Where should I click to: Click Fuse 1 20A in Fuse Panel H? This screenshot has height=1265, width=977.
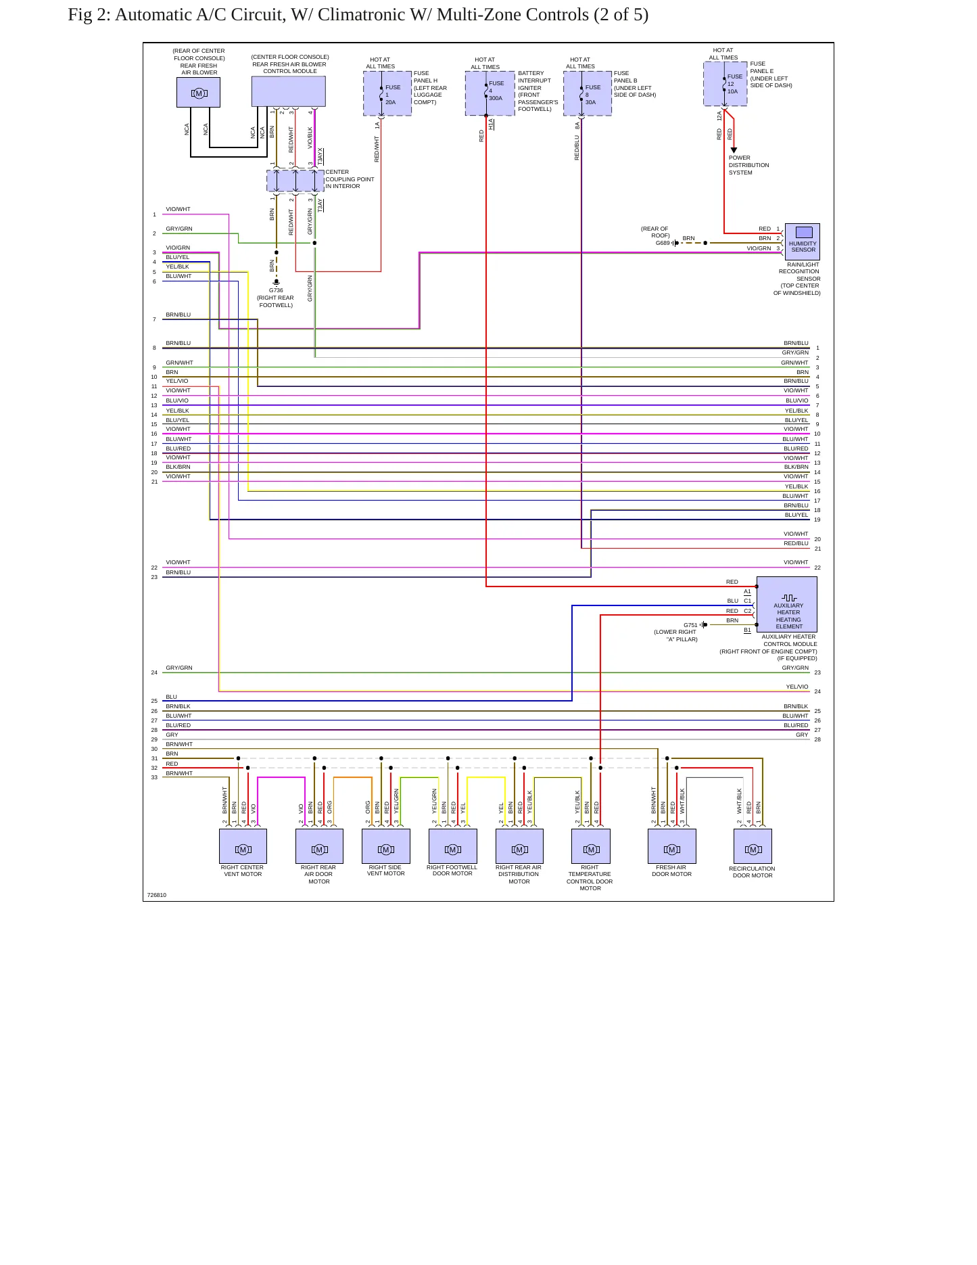tap(387, 93)
